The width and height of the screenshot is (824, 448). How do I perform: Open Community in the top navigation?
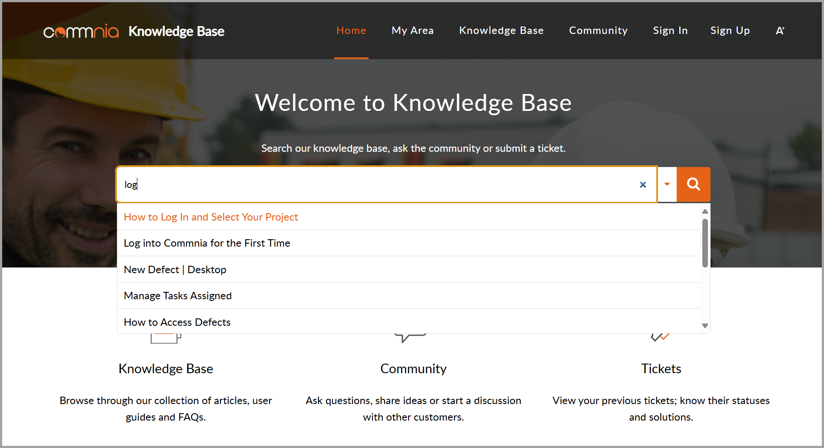tap(598, 30)
